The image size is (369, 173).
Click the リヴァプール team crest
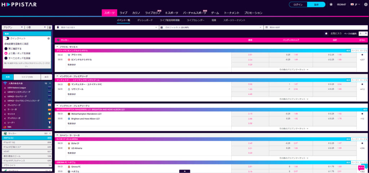click(69, 89)
